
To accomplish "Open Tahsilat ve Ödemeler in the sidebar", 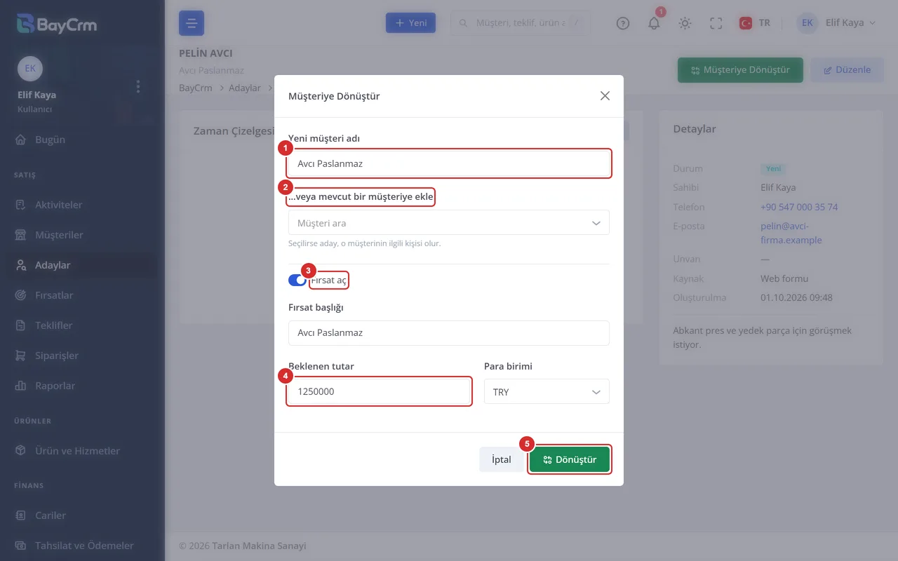I will click(82, 546).
